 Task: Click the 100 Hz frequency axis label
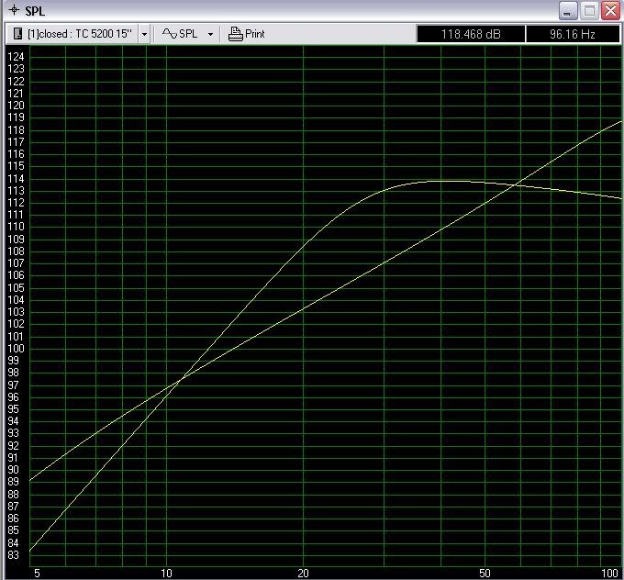[609, 574]
